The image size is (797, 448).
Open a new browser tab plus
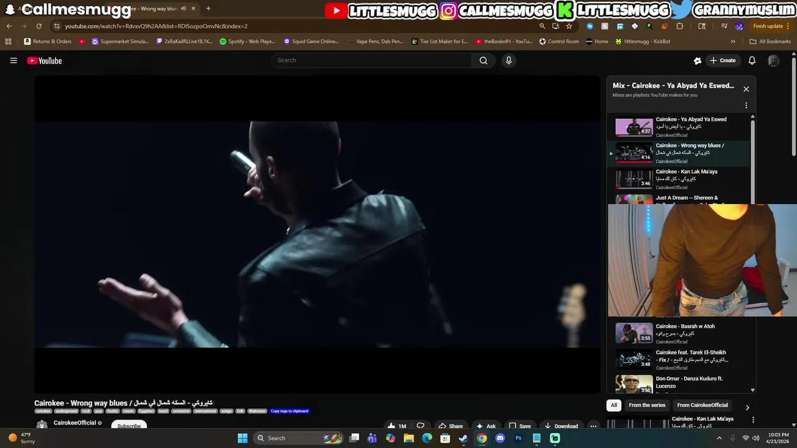tap(208, 9)
